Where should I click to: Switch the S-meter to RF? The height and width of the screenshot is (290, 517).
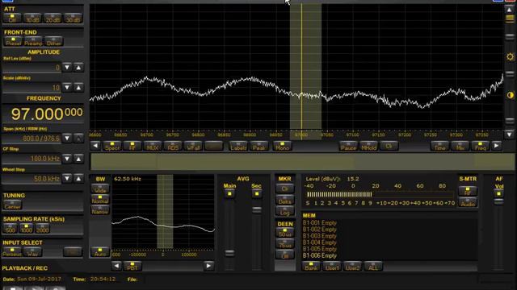(468, 191)
